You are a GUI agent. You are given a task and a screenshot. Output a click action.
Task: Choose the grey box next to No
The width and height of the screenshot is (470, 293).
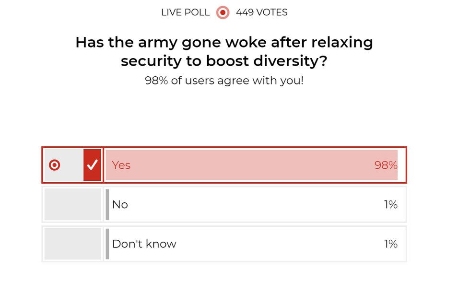pyautogui.click(x=73, y=205)
